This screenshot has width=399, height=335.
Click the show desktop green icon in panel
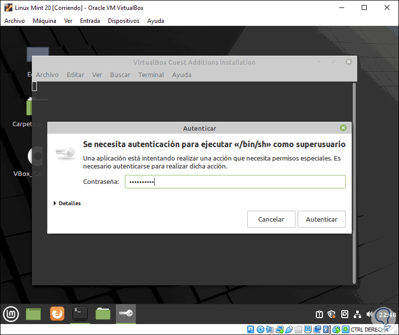(x=33, y=314)
